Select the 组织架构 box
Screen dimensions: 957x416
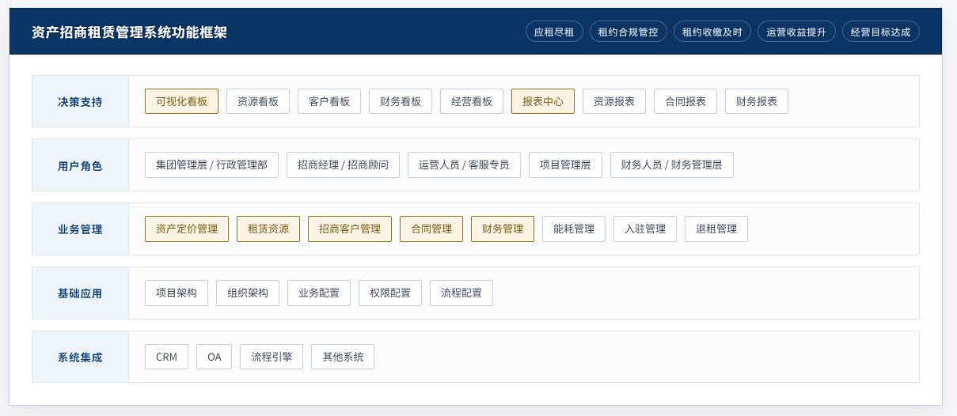pos(248,293)
